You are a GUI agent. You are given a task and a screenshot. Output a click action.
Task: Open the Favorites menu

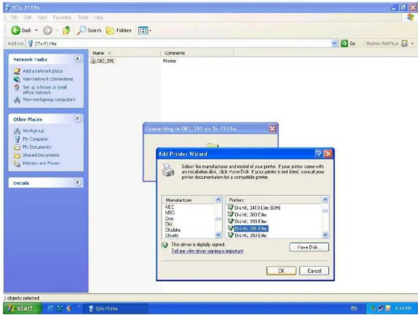[x=62, y=17]
